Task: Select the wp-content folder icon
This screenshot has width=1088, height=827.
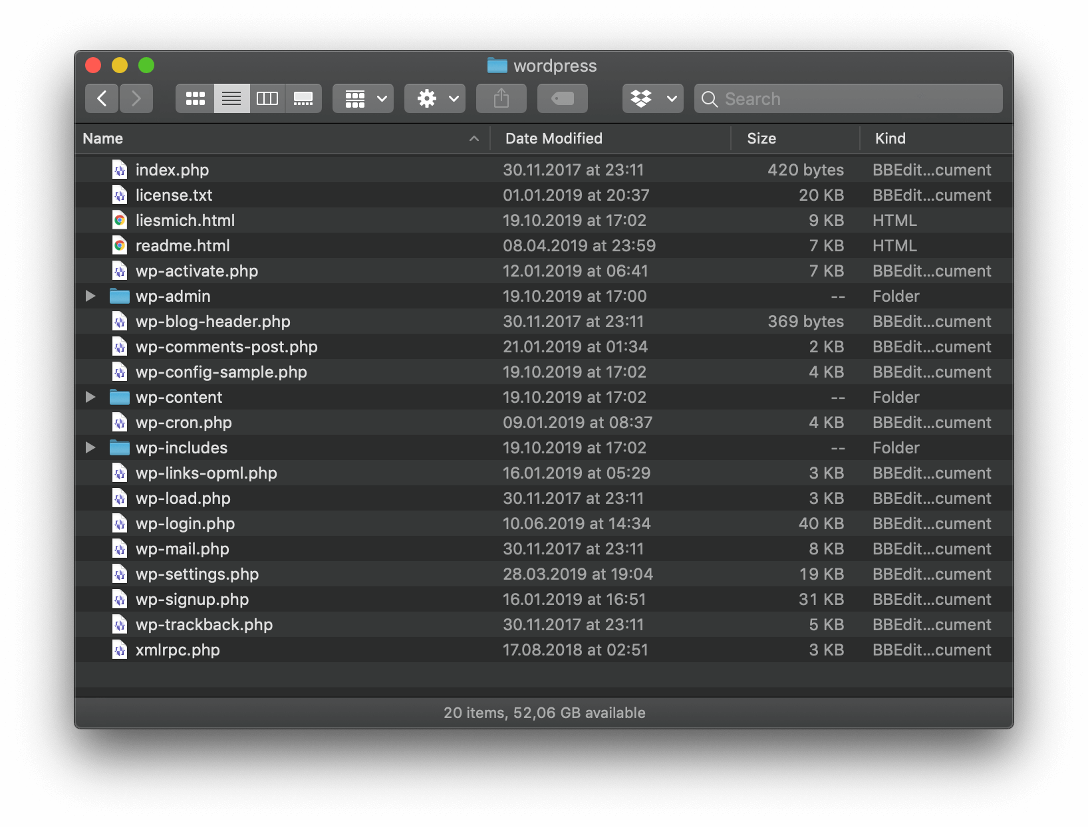Action: (x=120, y=397)
